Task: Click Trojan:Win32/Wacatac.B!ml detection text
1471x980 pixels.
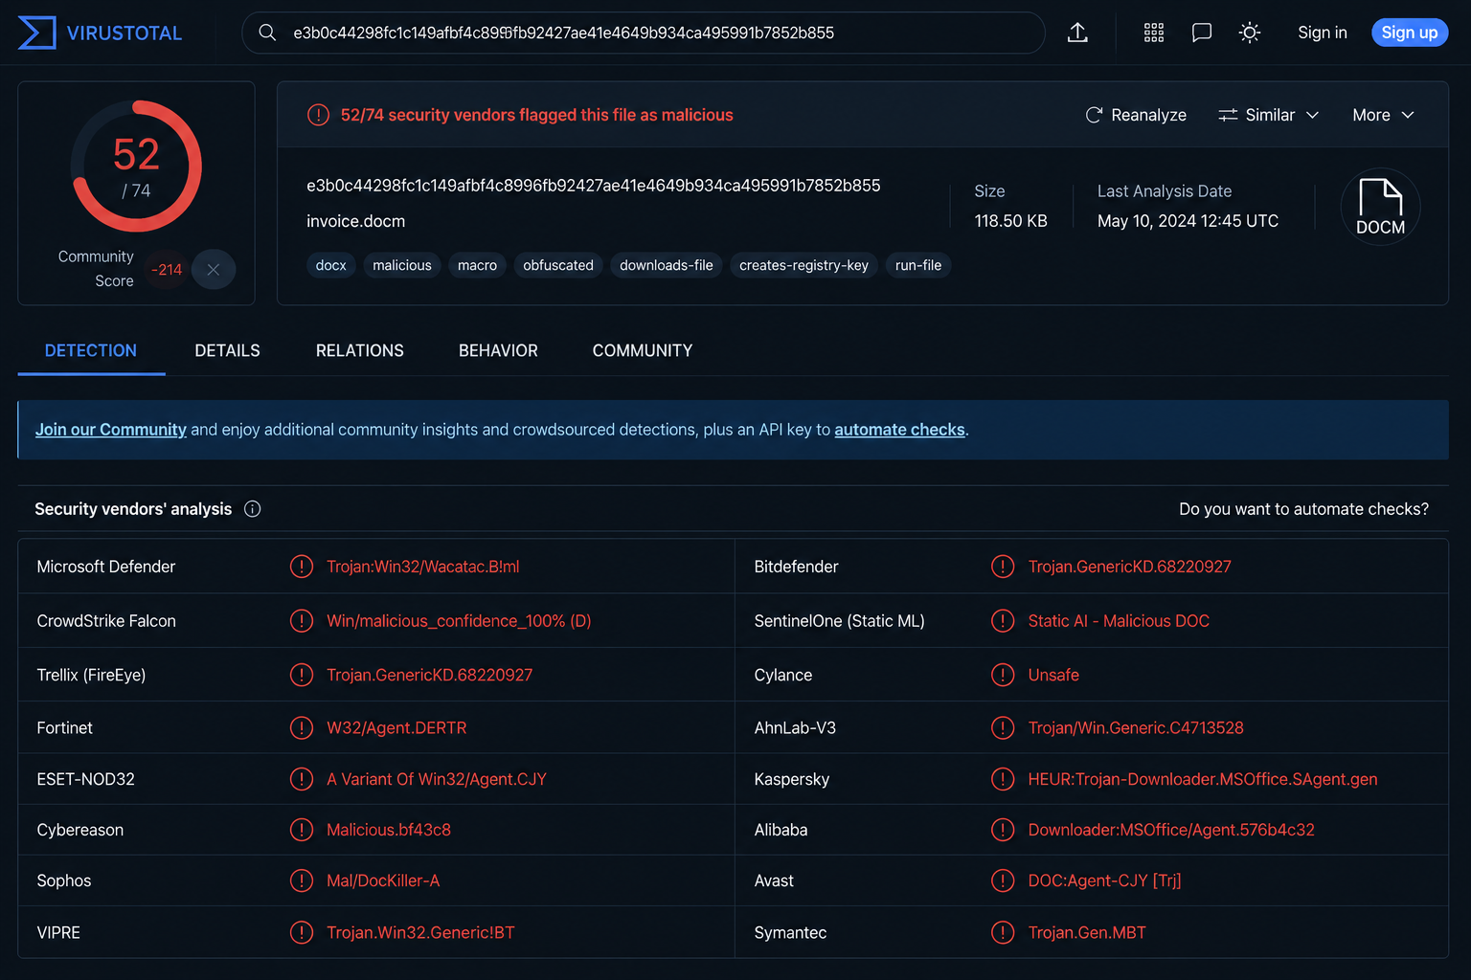Action: 422,567
